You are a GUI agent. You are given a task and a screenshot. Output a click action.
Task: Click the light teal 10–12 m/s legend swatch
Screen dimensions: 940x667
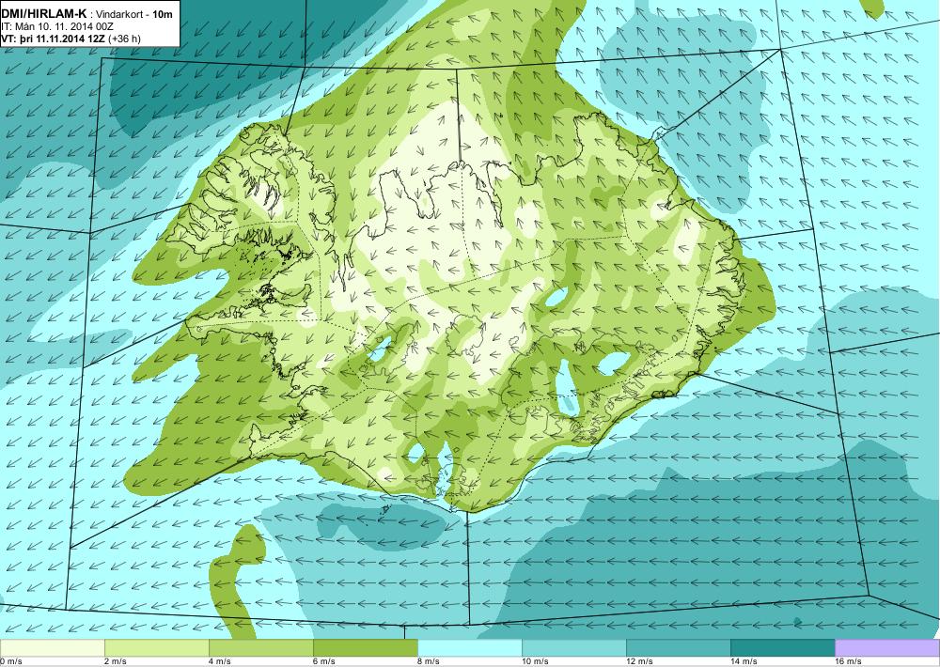[573, 648]
